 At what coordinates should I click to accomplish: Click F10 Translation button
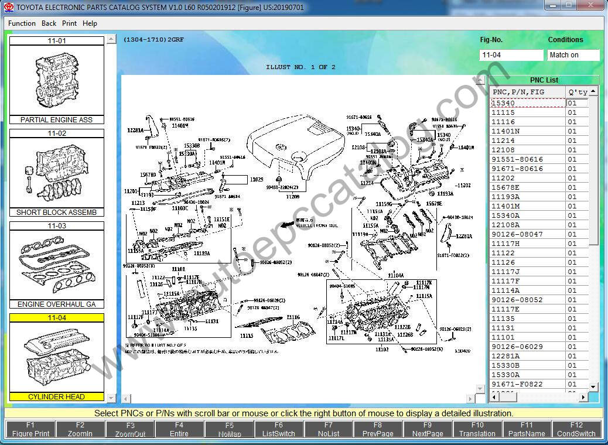pyautogui.click(x=477, y=429)
